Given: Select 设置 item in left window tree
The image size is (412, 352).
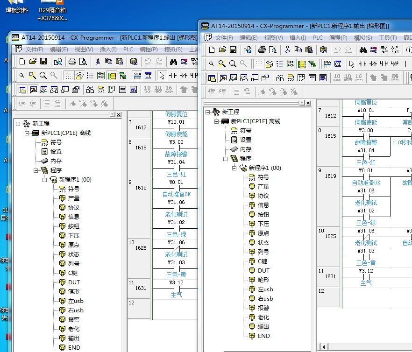Looking at the screenshot, I should tap(56, 152).
